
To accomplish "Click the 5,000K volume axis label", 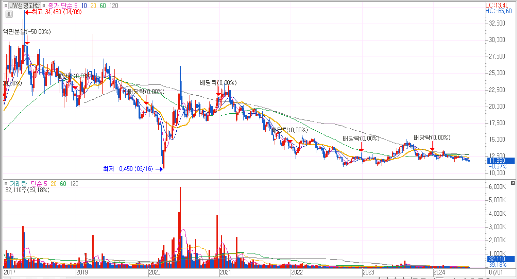I will [497, 200].
